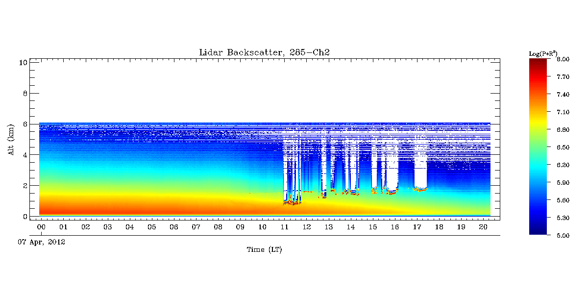Click the 8 km altitude tick label
Screen dimensions: 588x294
pos(24,93)
